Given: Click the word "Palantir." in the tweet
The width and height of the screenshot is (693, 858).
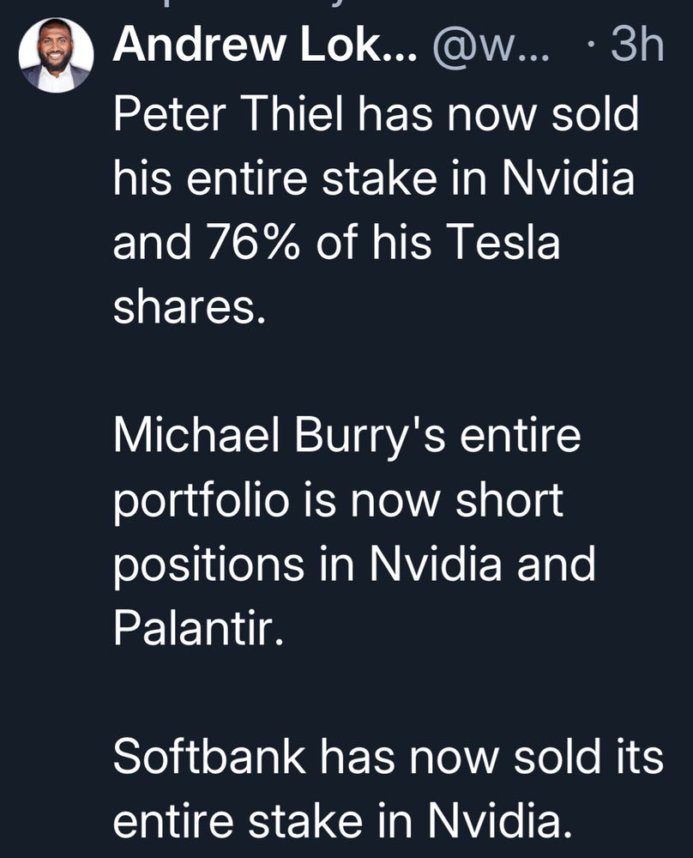Looking at the screenshot, I should pyautogui.click(x=196, y=629).
